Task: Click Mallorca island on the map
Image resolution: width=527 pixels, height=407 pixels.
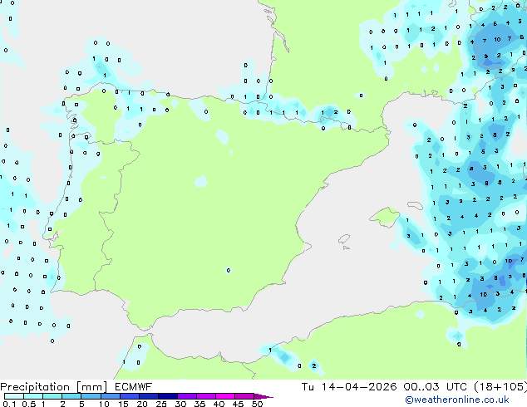Action: click(385, 218)
